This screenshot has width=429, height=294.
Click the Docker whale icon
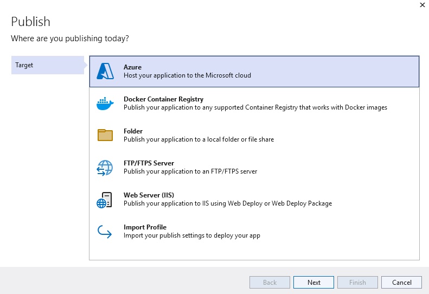coord(105,104)
